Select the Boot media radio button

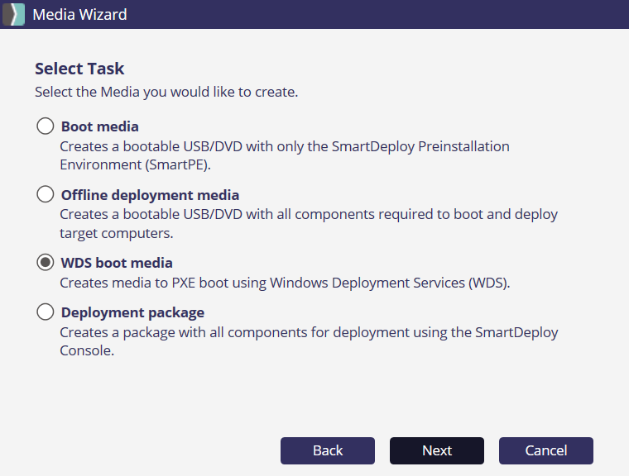(45, 126)
